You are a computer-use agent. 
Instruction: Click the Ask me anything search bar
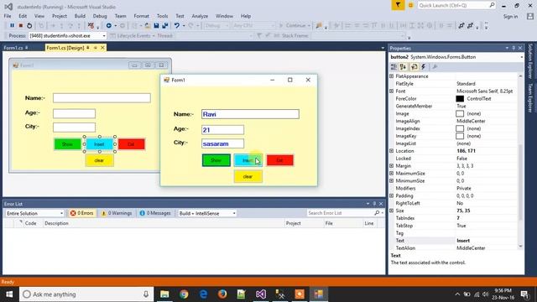pyautogui.click(x=86, y=294)
